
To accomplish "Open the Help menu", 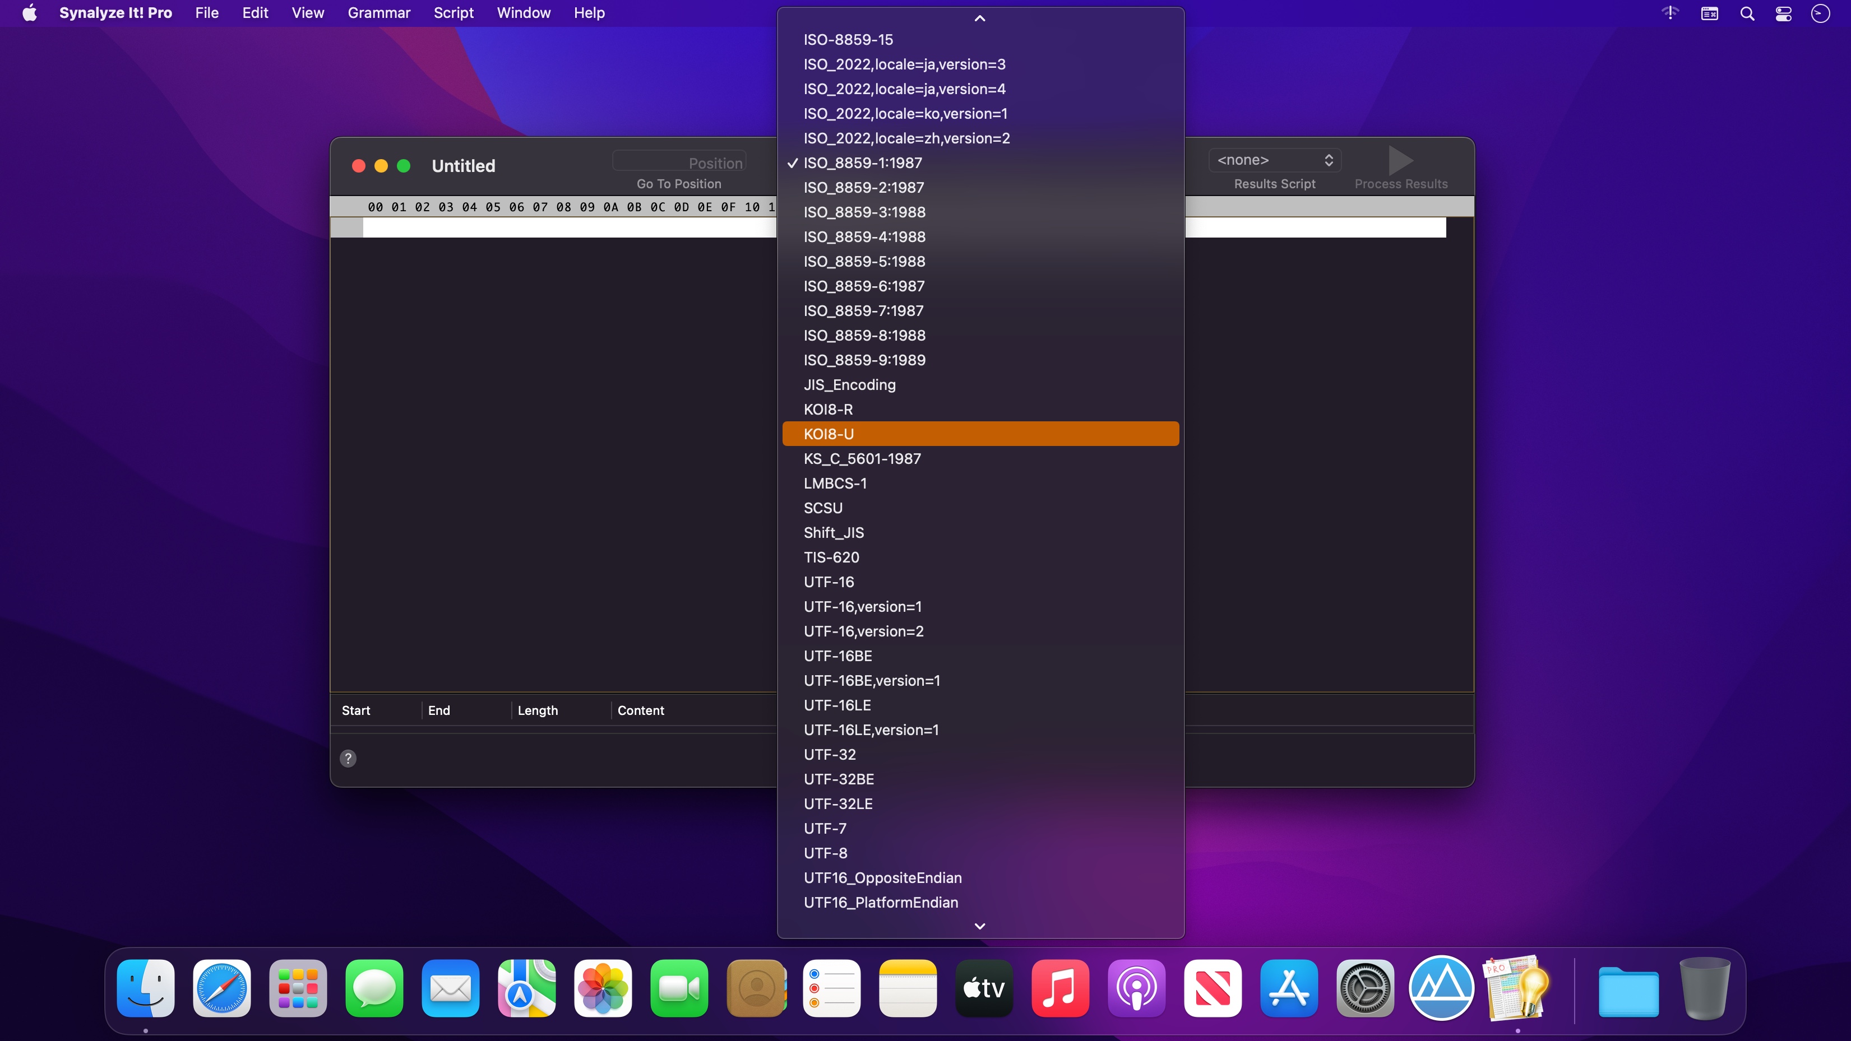I will (x=589, y=13).
